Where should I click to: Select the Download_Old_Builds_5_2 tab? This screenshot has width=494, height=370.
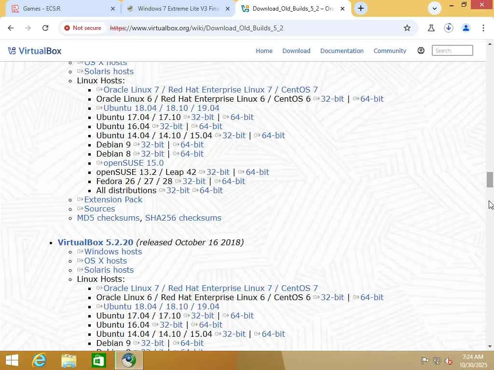tap(292, 9)
